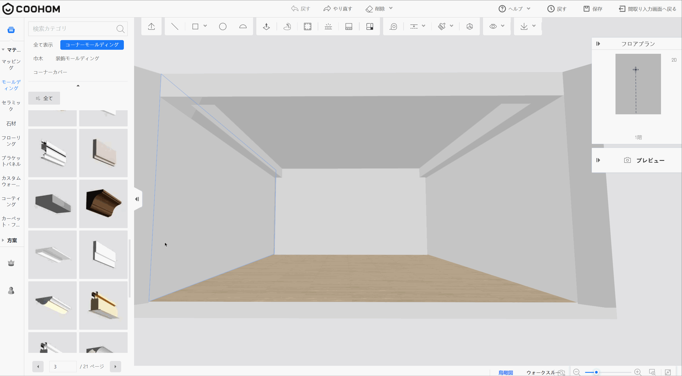The height and width of the screenshot is (376, 682).
Task: Click the dashed selection frame tool
Action: coord(307,26)
